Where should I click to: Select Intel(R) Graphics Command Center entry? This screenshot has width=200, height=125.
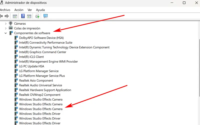click(x=42, y=52)
